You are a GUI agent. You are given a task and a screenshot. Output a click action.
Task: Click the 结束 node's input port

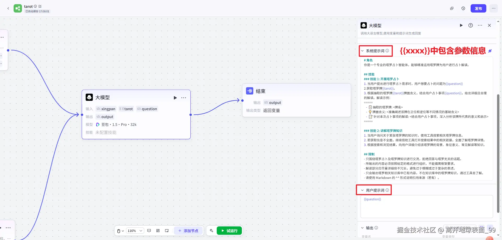242,101
